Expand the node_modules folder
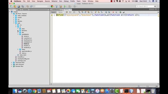This screenshot has width=168, height=94. tap(14, 16)
